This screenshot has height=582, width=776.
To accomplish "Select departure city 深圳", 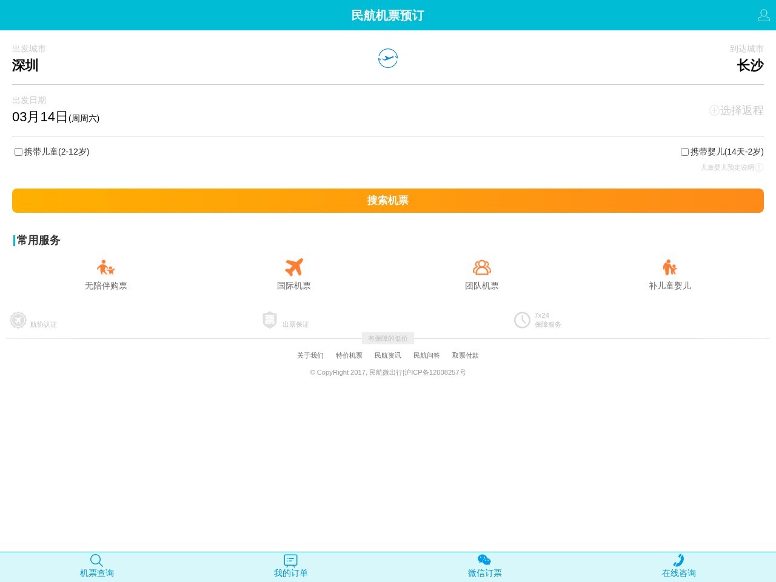I will 25,65.
